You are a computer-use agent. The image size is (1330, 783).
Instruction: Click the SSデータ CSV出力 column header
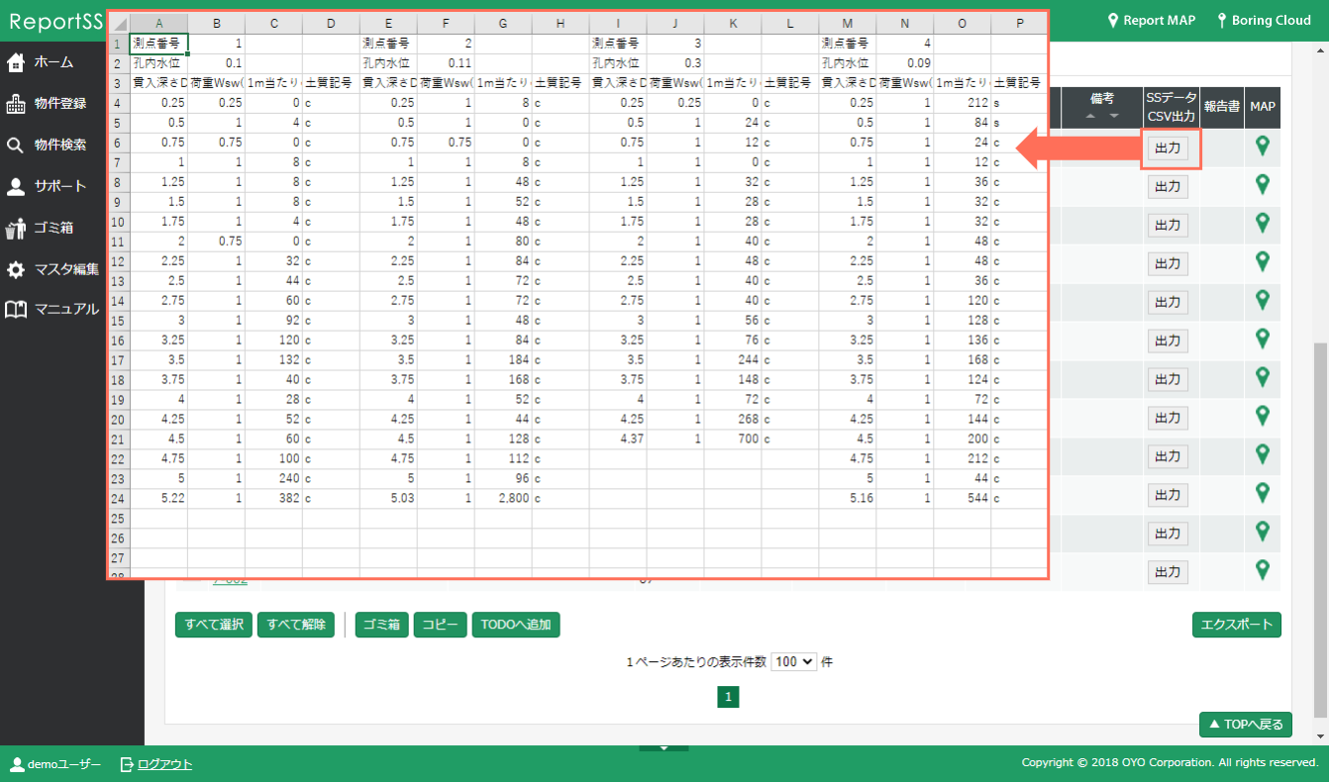(x=1172, y=107)
